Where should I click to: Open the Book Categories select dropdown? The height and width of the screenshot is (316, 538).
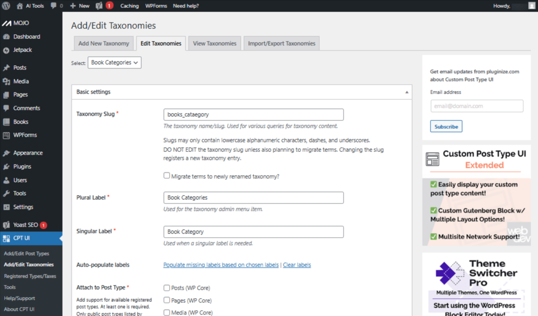click(114, 63)
